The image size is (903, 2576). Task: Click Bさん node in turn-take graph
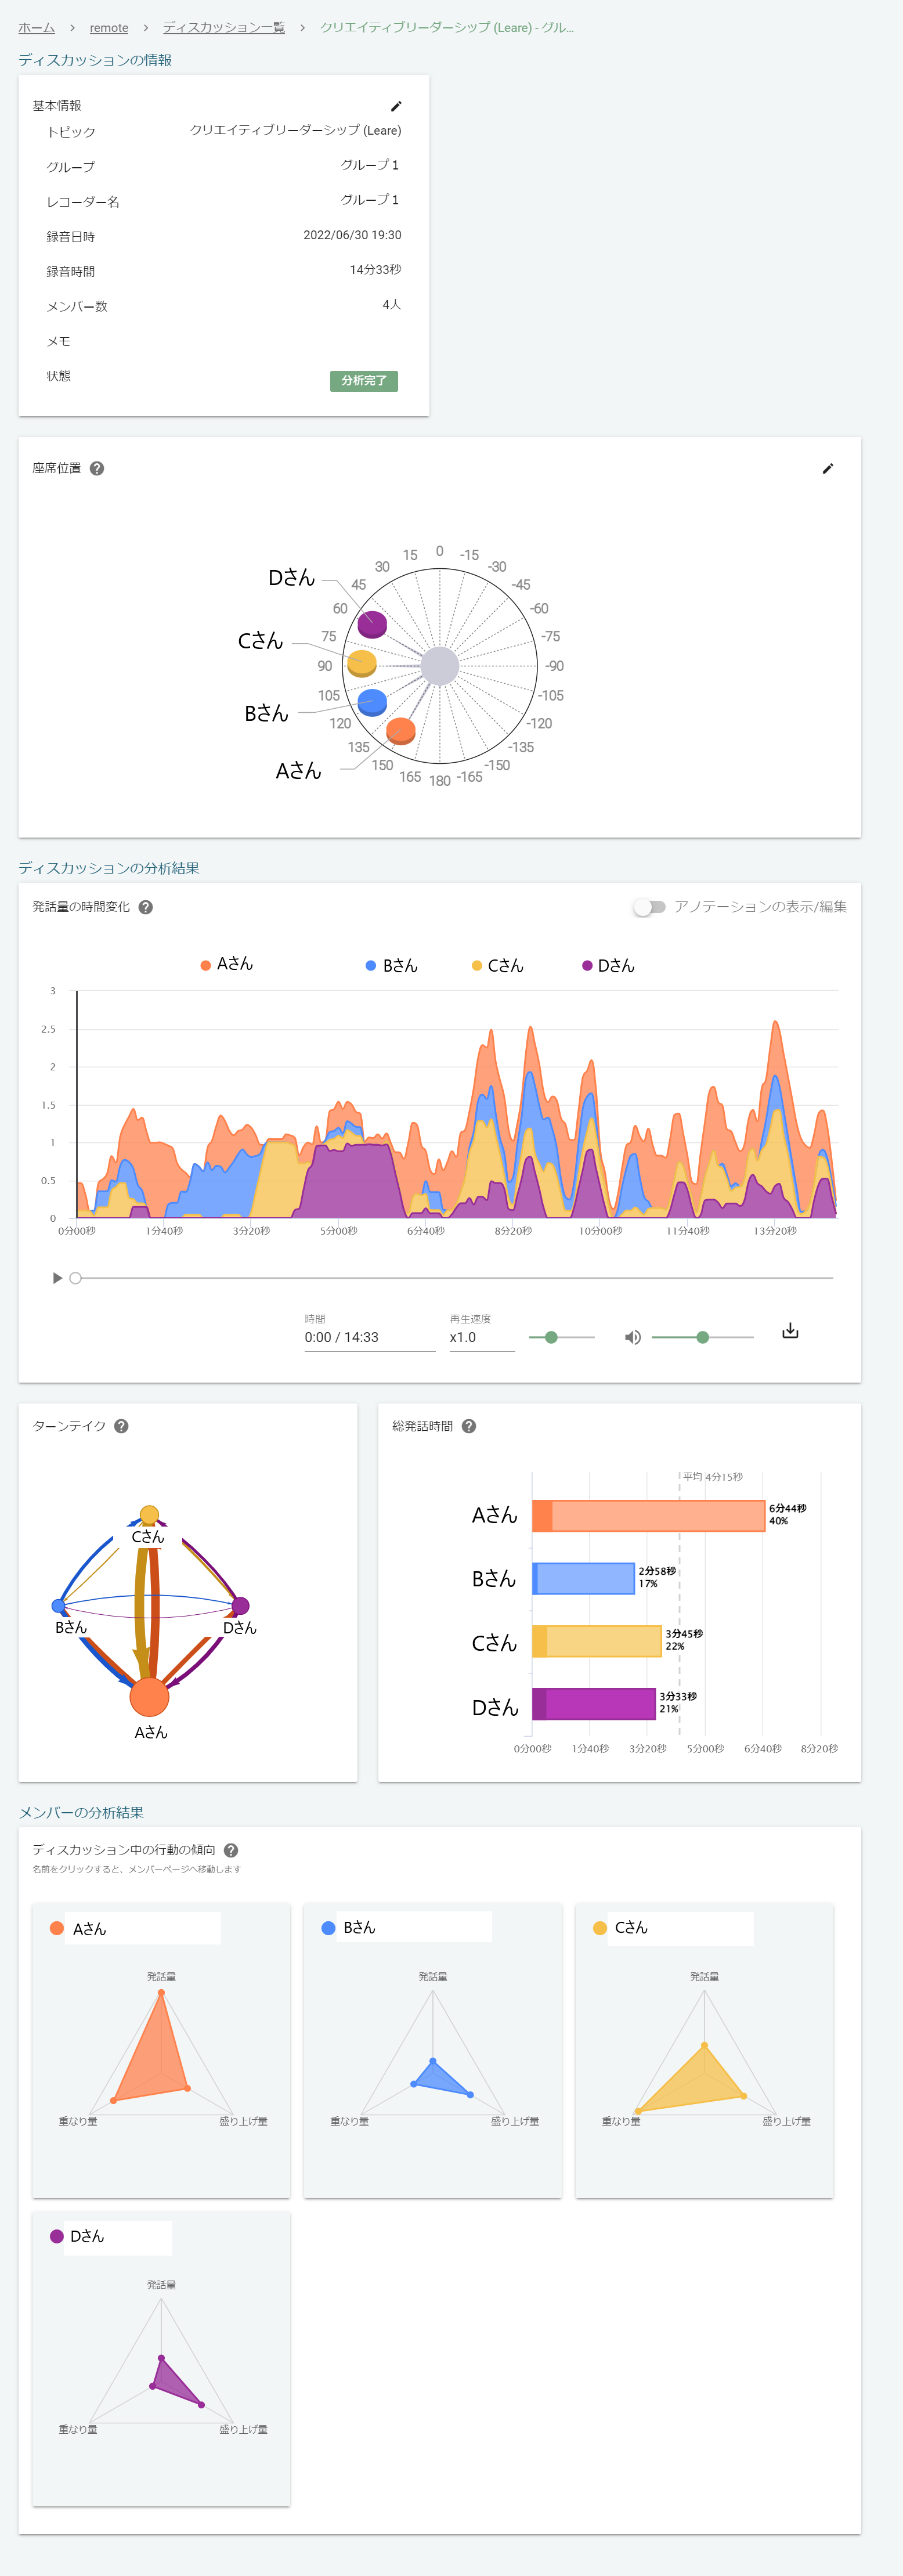59,1606
